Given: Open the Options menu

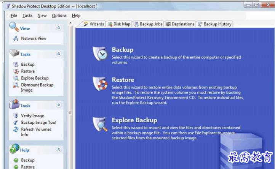Looking at the screenshot, I should click(59, 16).
